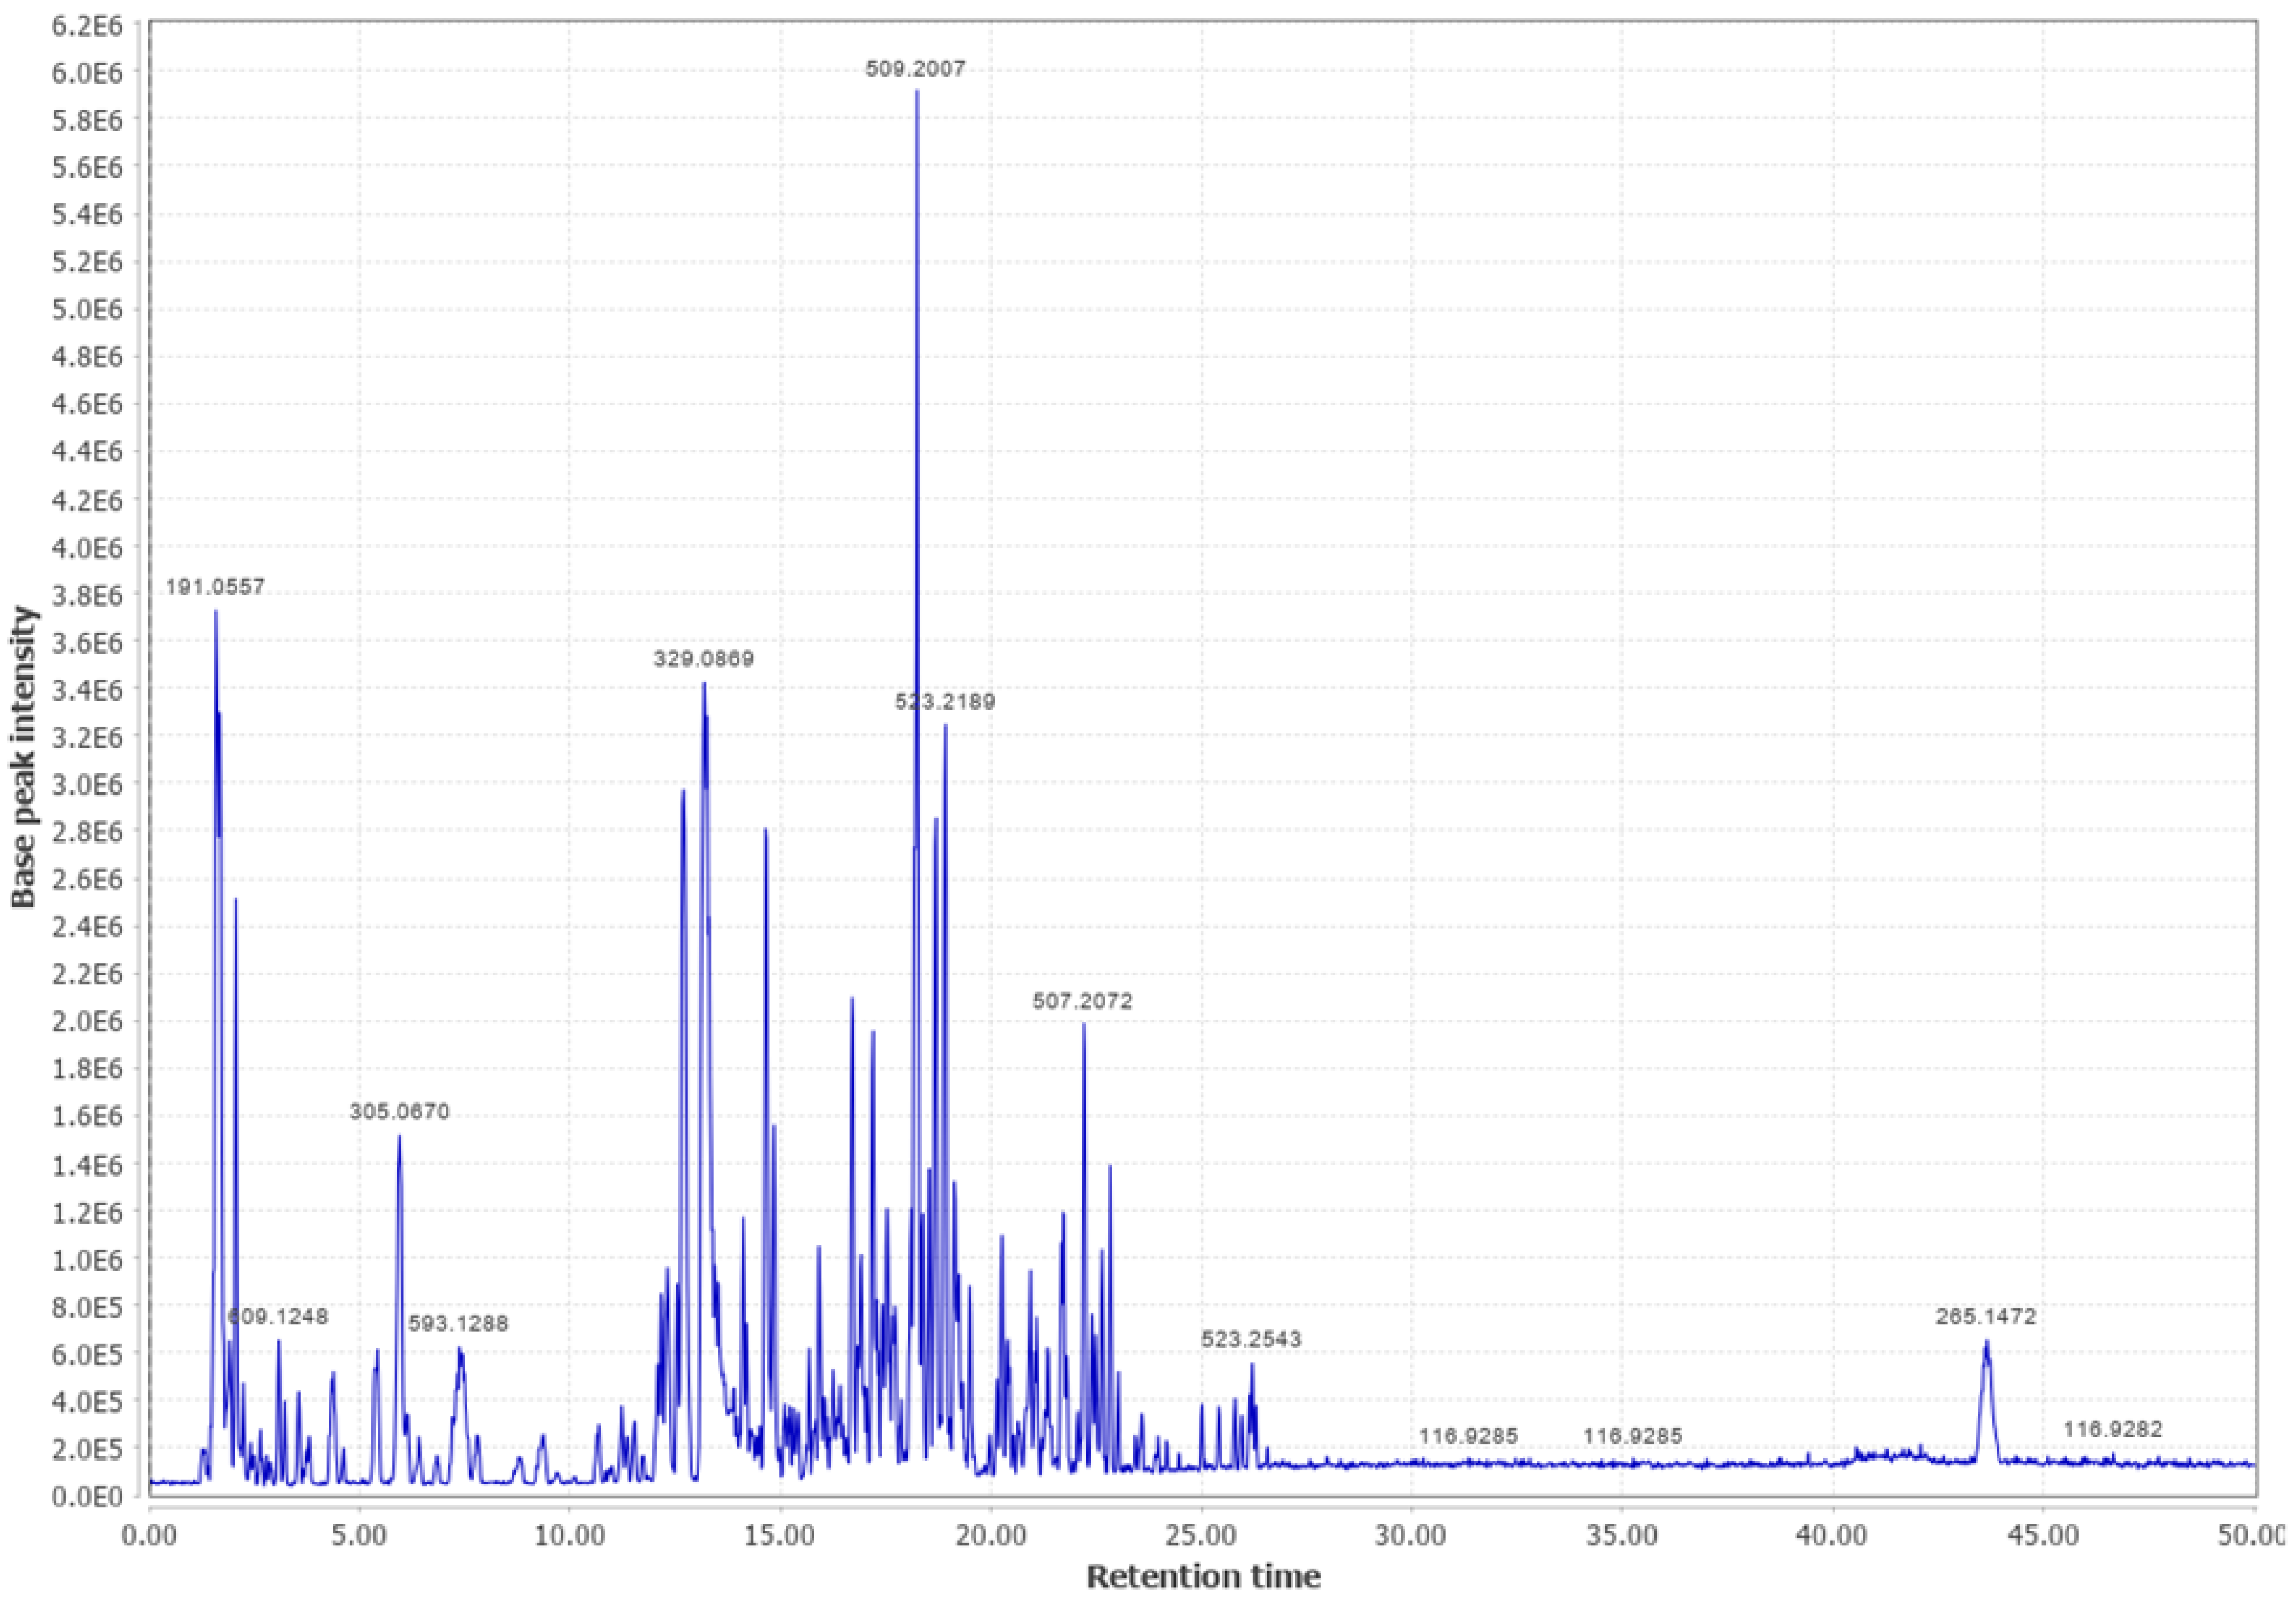The image size is (2296, 1602).
Task: Click the 10.00 retention time tick
Action: point(569,1534)
